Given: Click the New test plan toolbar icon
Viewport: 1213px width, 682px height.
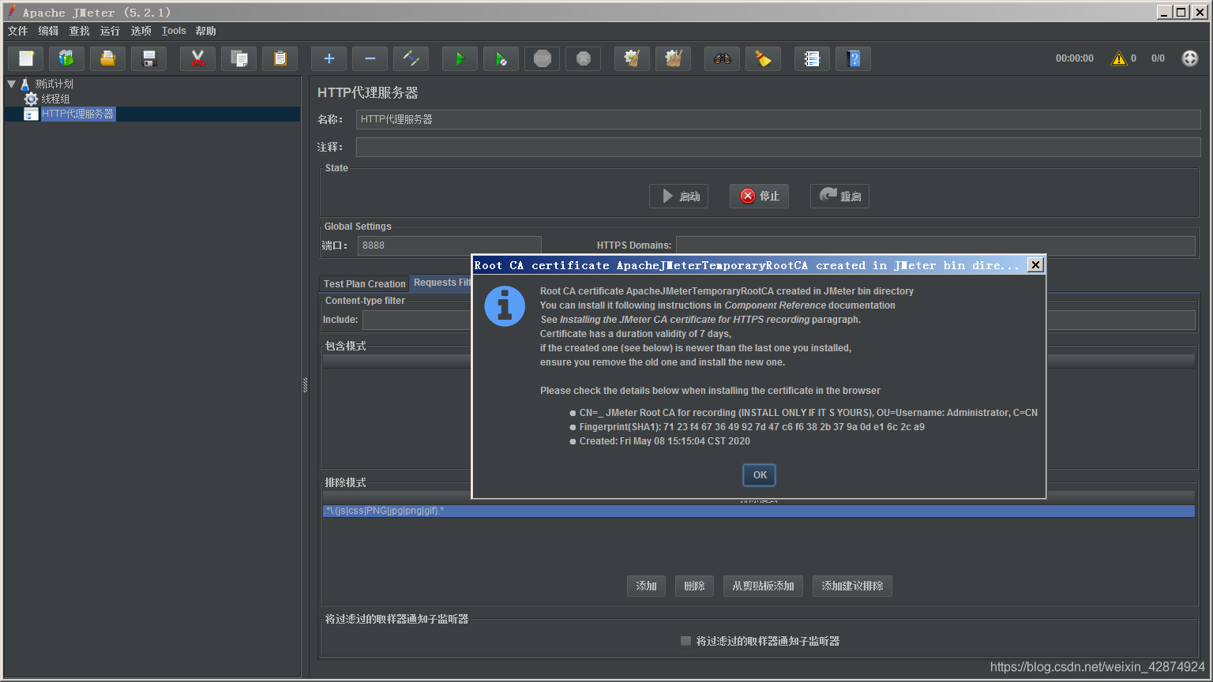Looking at the screenshot, I should tap(26, 58).
